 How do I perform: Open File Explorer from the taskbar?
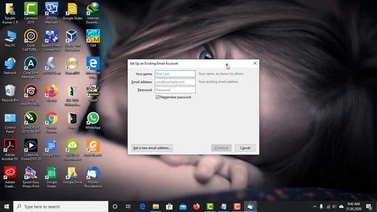pos(156,207)
